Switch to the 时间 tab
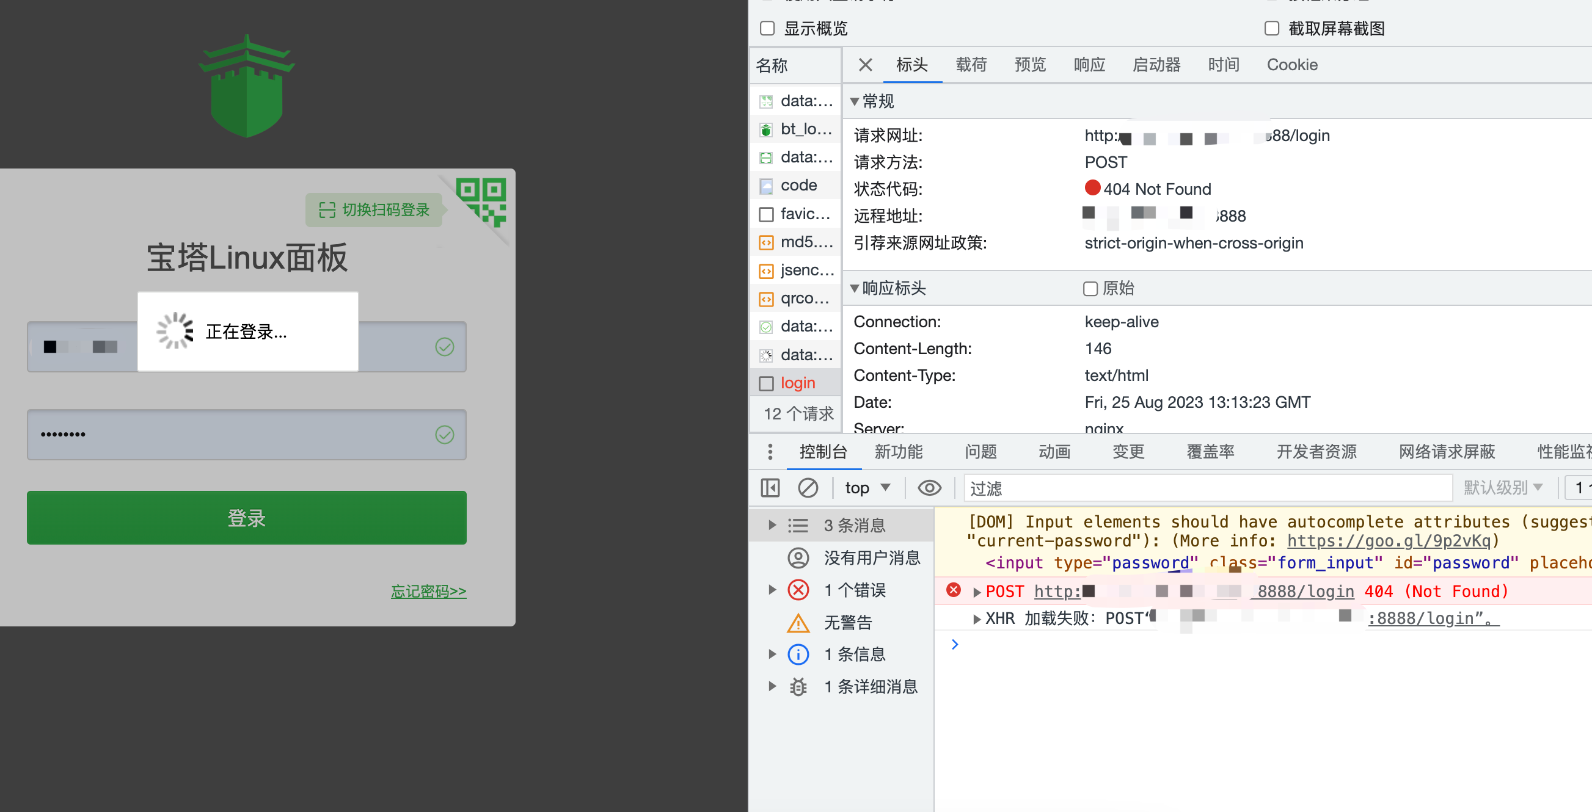 point(1224,65)
